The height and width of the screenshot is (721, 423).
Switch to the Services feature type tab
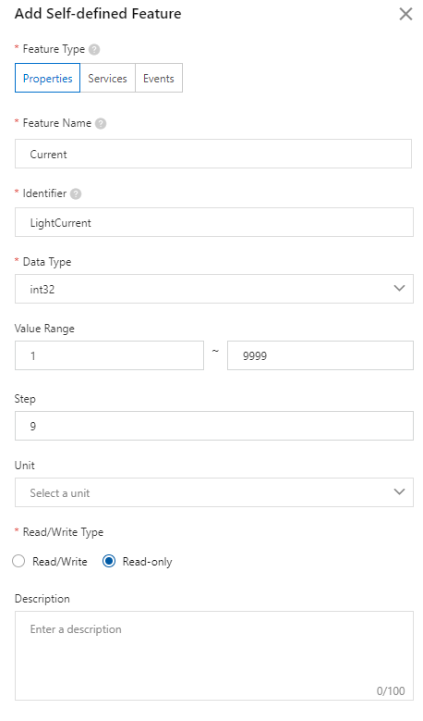click(x=107, y=78)
